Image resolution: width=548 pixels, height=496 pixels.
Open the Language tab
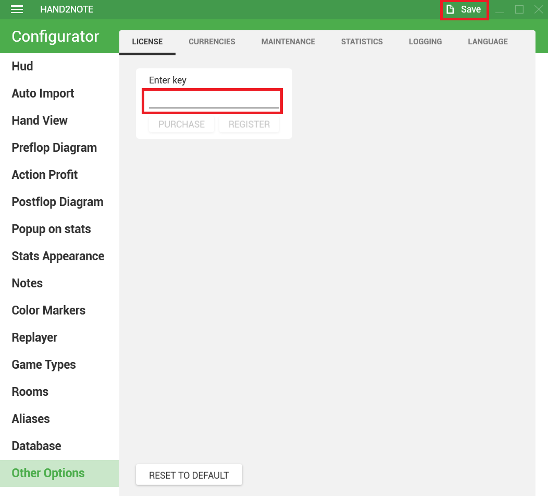point(488,42)
